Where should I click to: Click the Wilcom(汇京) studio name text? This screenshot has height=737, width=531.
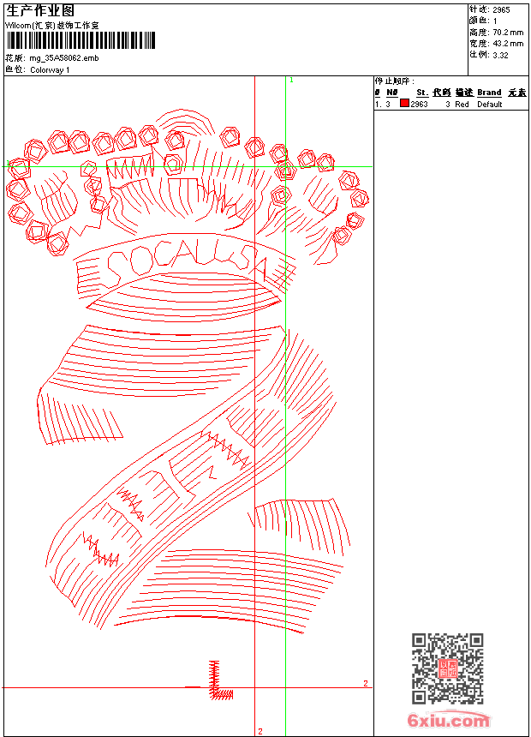pyautogui.click(x=51, y=26)
